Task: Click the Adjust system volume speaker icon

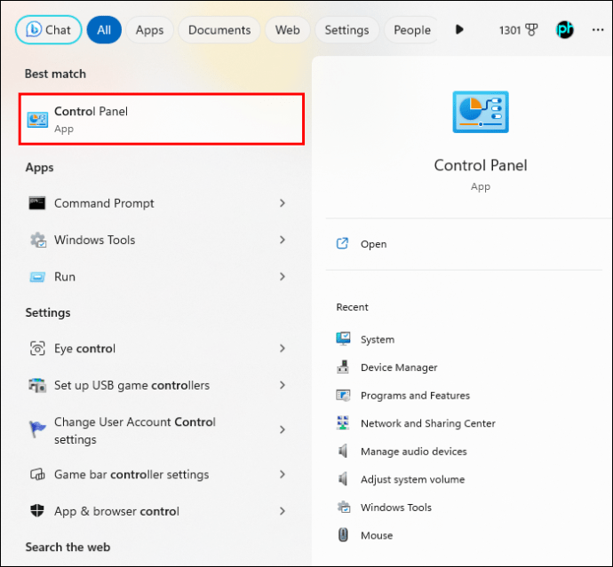Action: [x=343, y=479]
